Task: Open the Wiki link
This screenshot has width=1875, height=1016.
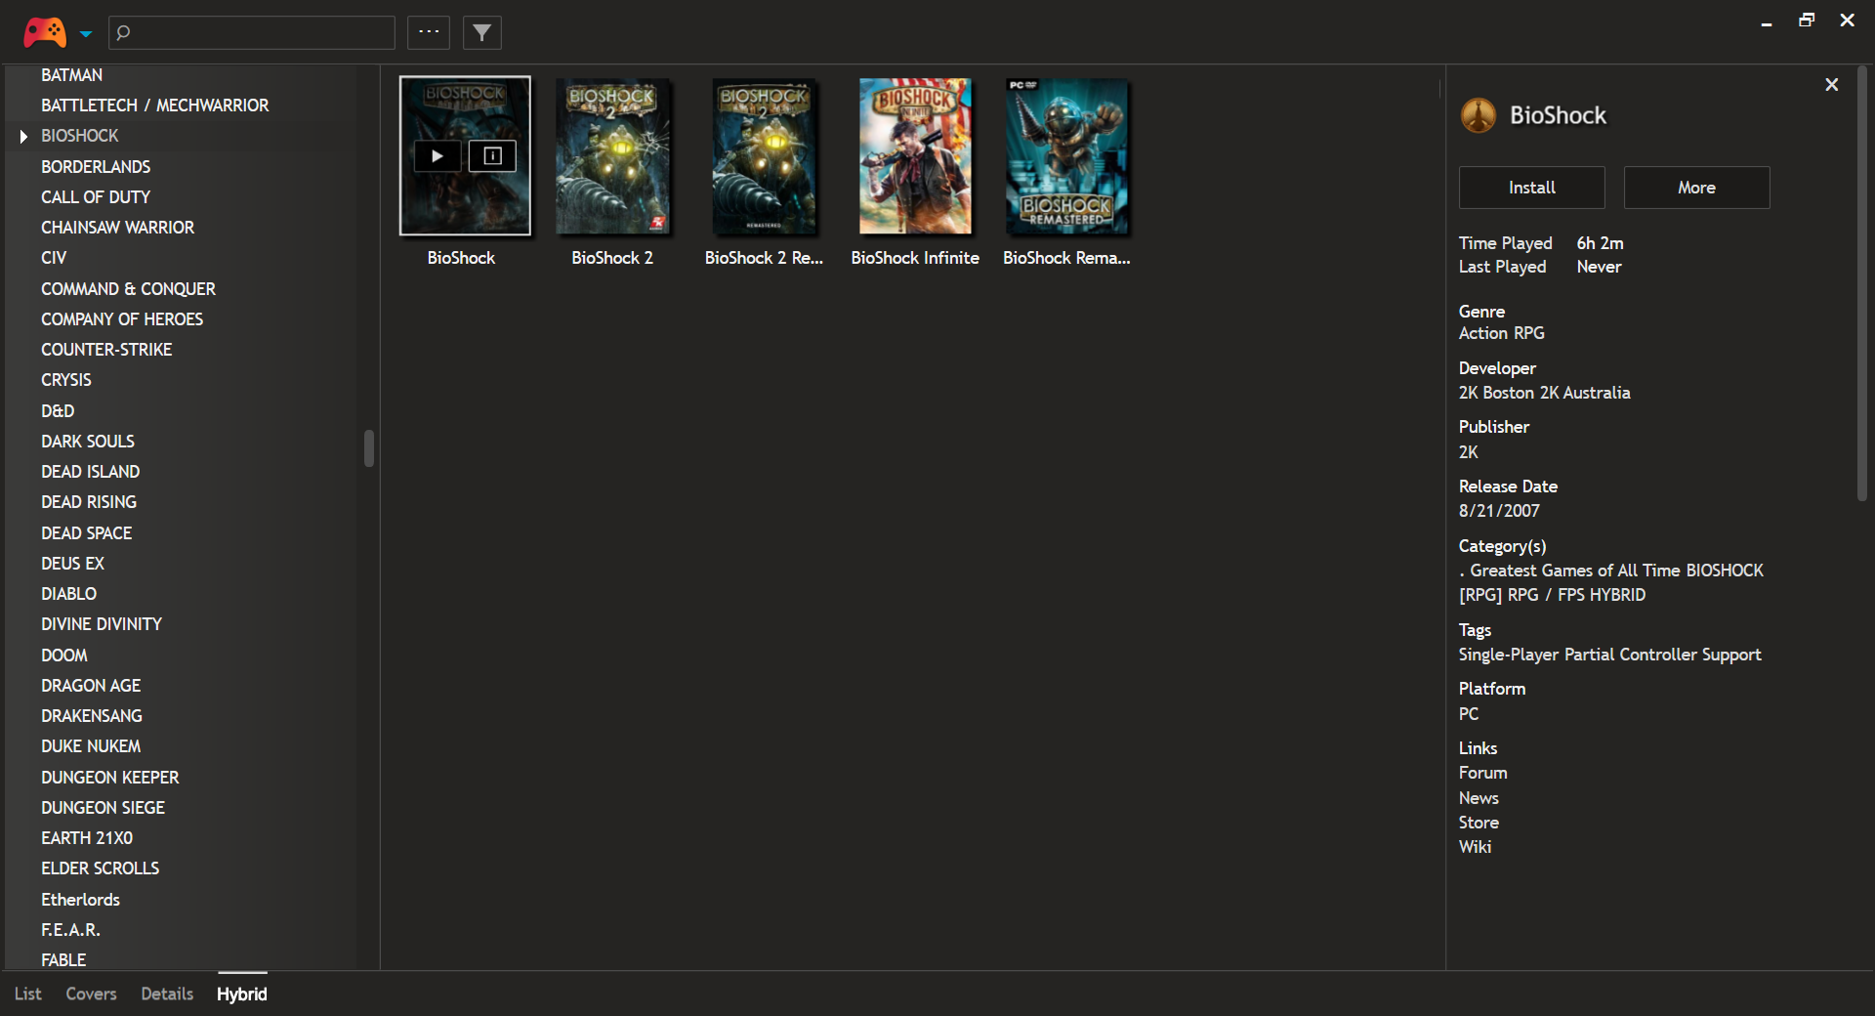Action: pyautogui.click(x=1475, y=847)
